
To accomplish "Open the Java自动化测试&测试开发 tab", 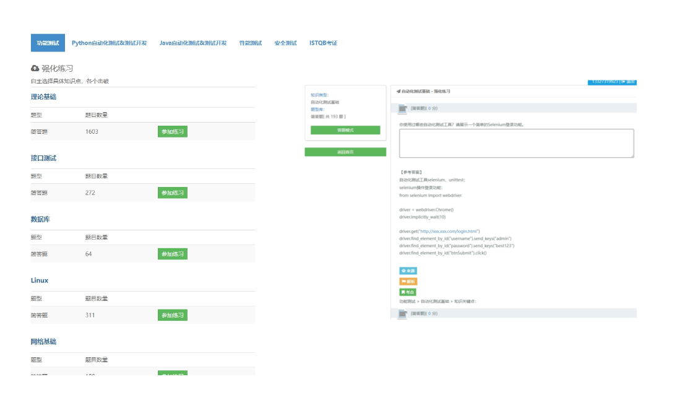I will pos(192,43).
